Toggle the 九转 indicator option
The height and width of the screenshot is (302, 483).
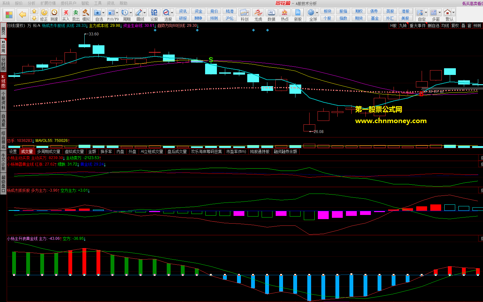coord(403,26)
